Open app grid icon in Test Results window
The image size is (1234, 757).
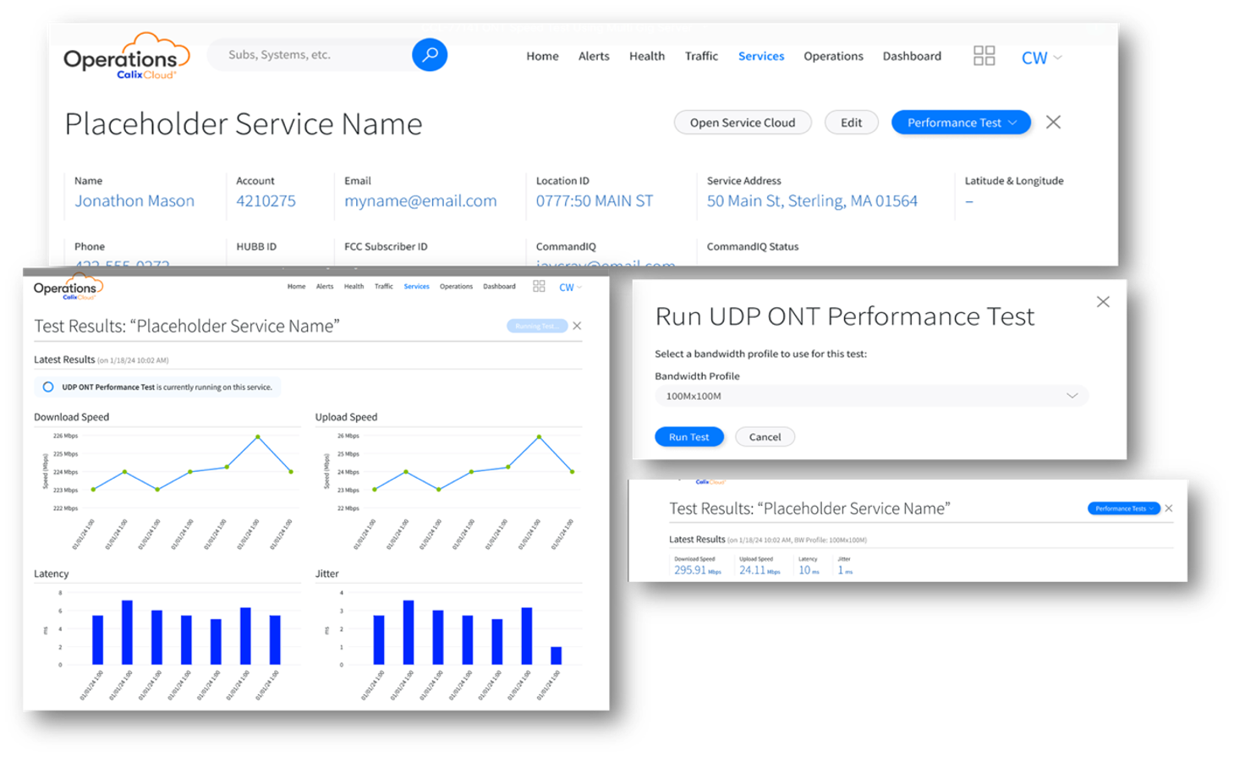coord(539,287)
